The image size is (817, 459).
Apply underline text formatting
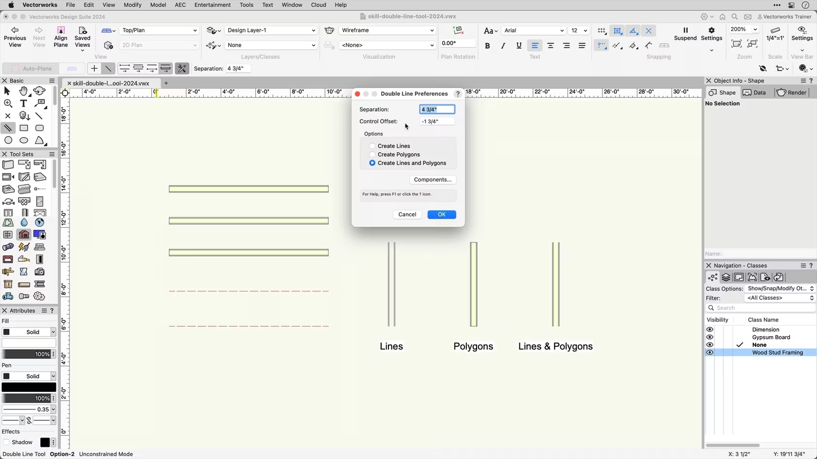click(x=519, y=46)
